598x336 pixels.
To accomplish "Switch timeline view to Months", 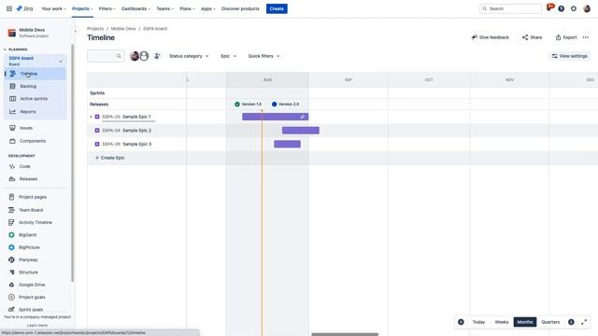I will point(525,322).
